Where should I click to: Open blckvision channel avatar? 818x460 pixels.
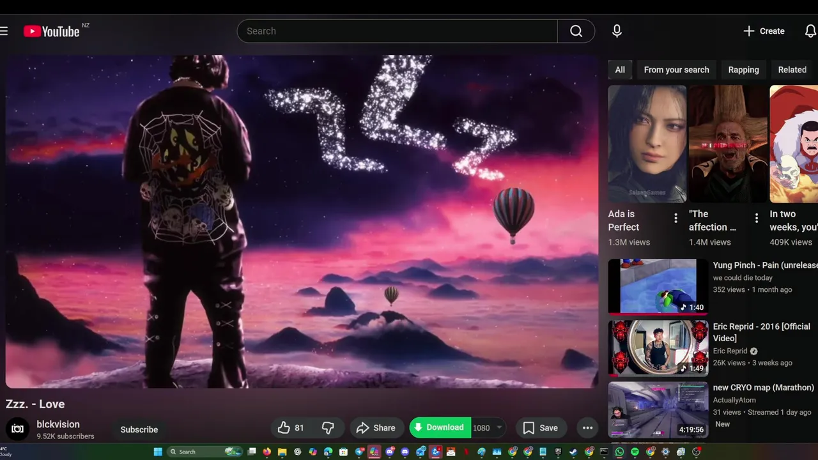point(18,429)
